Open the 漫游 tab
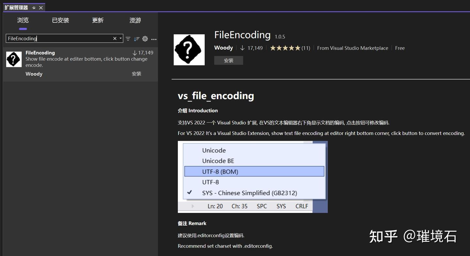470x256 pixels. (135, 20)
